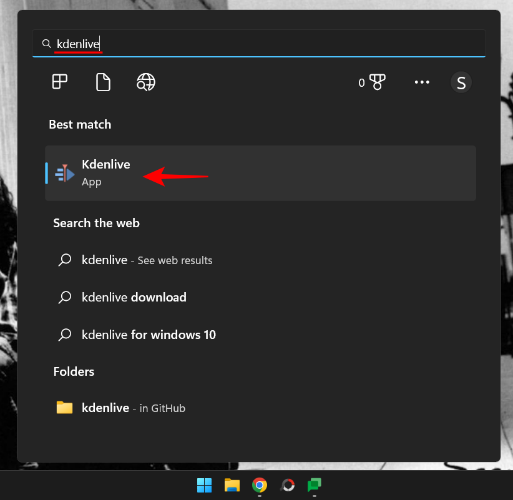Filter search results by Web icon
Image resolution: width=513 pixels, height=500 pixels.
coord(146,82)
